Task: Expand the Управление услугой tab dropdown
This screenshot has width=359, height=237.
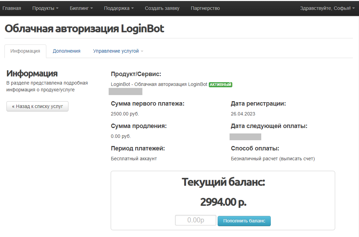Action: pyautogui.click(x=118, y=51)
